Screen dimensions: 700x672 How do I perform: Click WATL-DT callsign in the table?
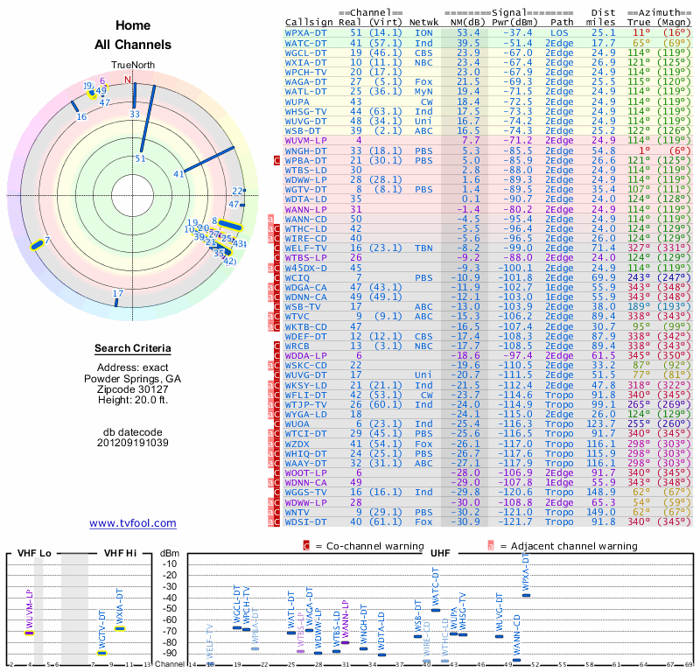(x=305, y=92)
